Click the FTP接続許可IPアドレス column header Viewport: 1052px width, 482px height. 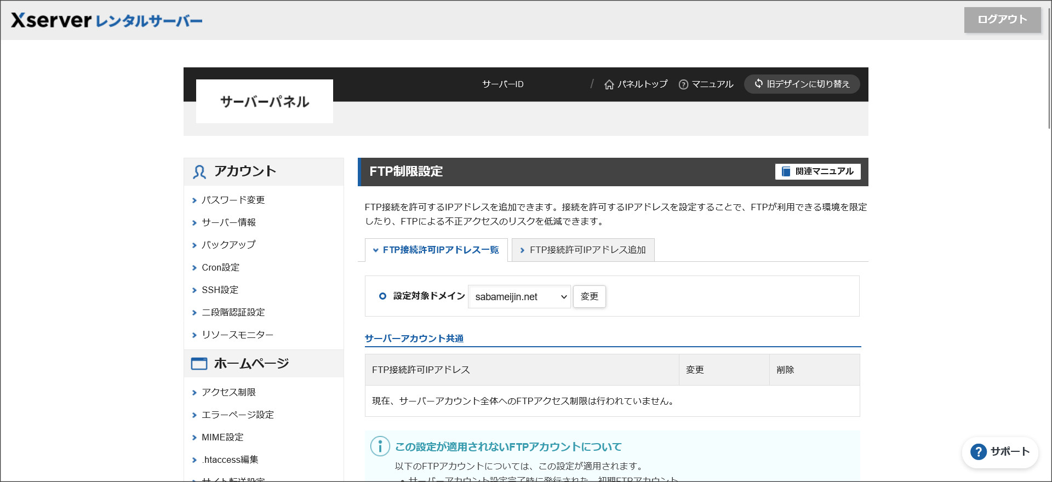tap(522, 370)
